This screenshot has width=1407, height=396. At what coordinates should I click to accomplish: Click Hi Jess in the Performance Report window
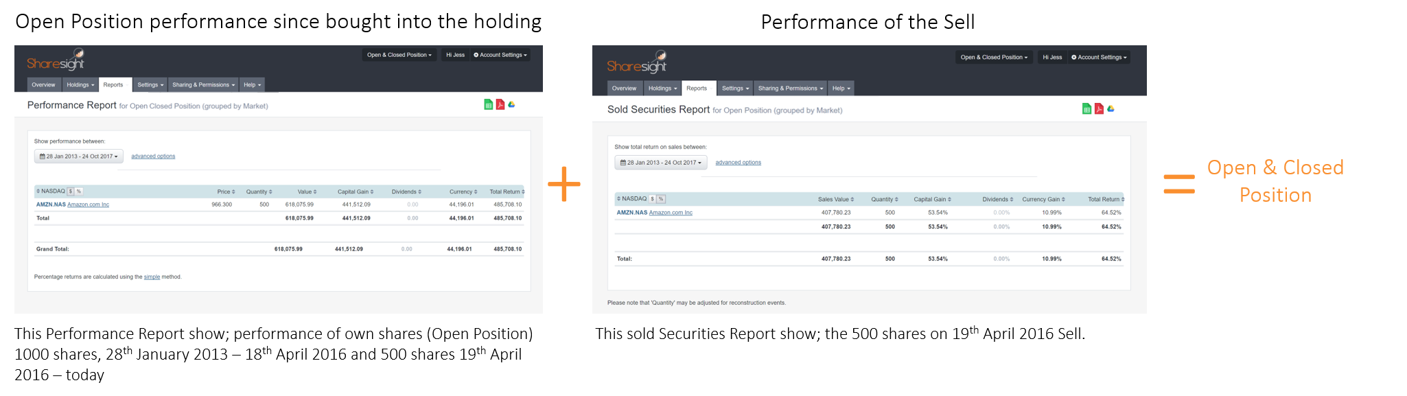tap(455, 55)
